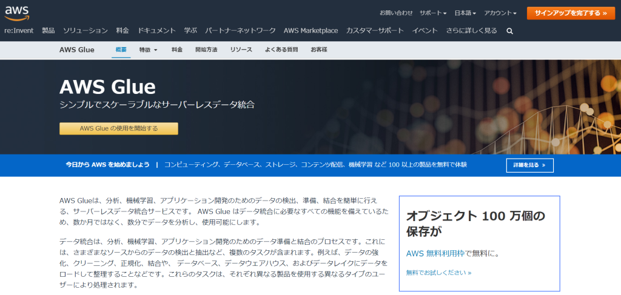Open the 製品 menu
Viewport: 621px width, 295px height.
pyautogui.click(x=49, y=30)
